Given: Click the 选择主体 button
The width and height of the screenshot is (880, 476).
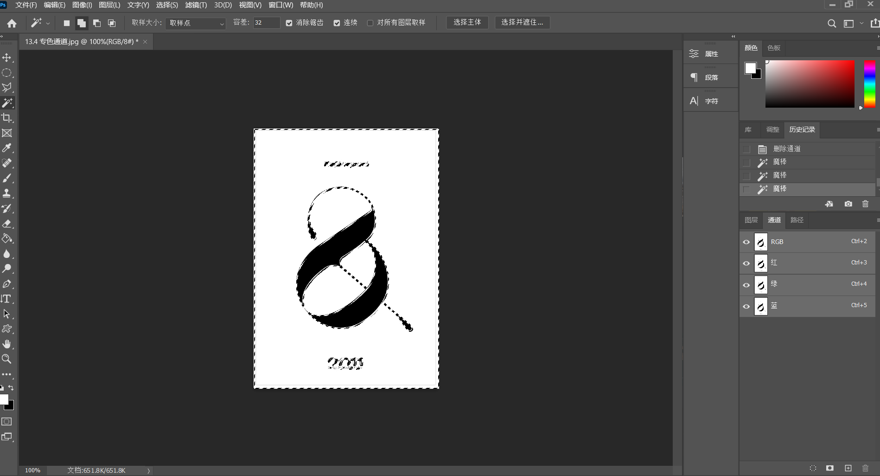Looking at the screenshot, I should (x=467, y=22).
